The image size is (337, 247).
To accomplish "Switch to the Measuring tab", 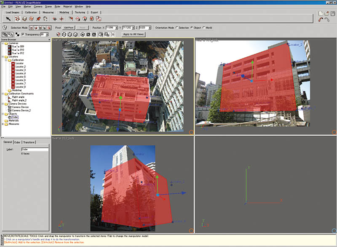I will coord(48,13).
